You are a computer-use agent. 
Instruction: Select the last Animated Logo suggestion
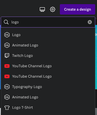48,97
